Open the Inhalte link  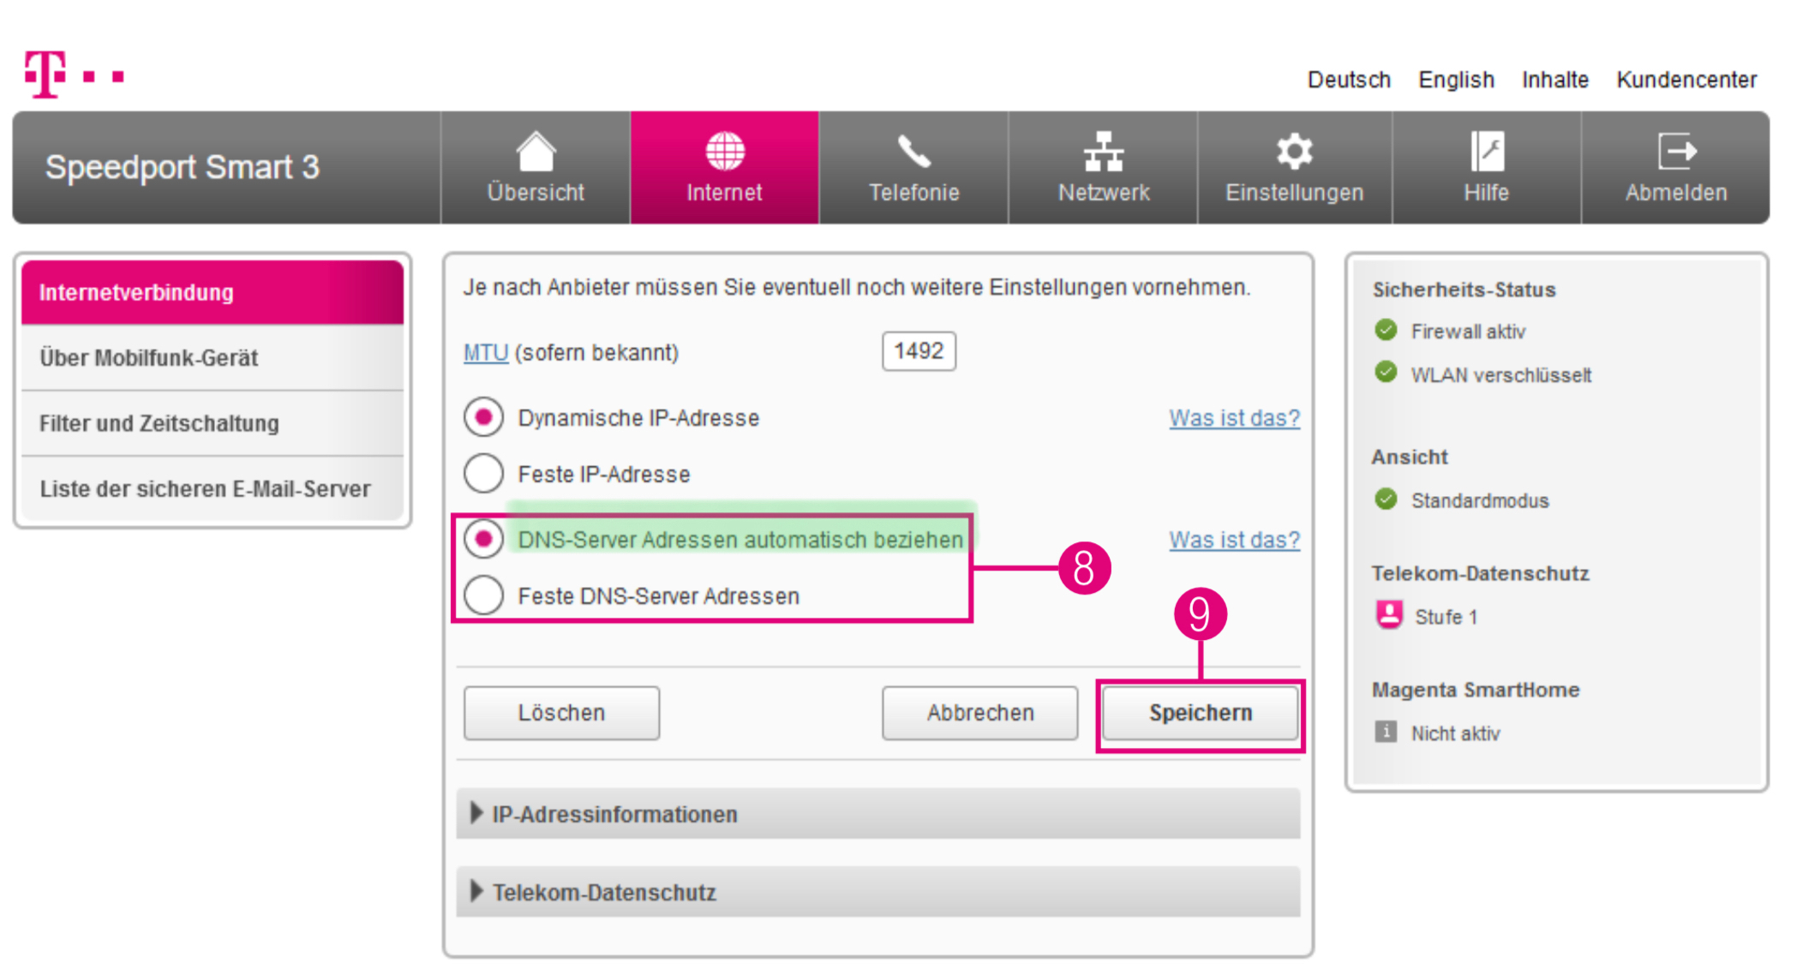pos(1554,80)
